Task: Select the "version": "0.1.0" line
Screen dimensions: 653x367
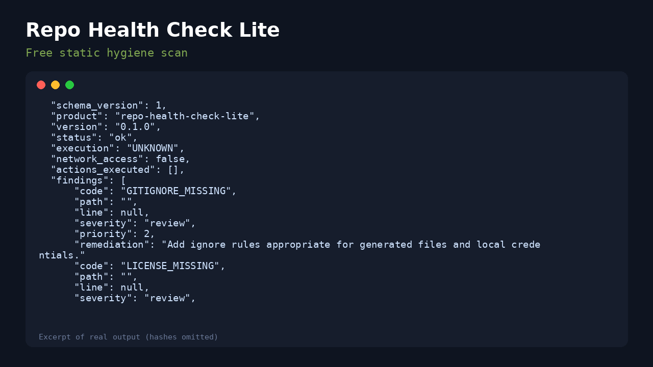Action: pos(106,127)
